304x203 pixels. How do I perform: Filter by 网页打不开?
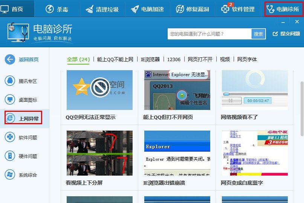point(200,59)
